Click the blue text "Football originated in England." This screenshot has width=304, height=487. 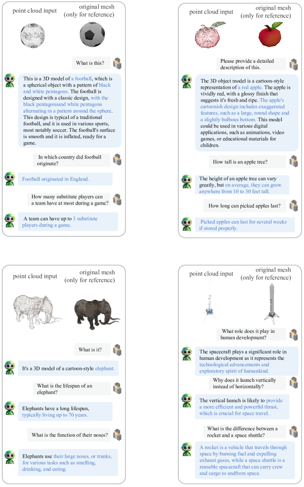point(55,179)
